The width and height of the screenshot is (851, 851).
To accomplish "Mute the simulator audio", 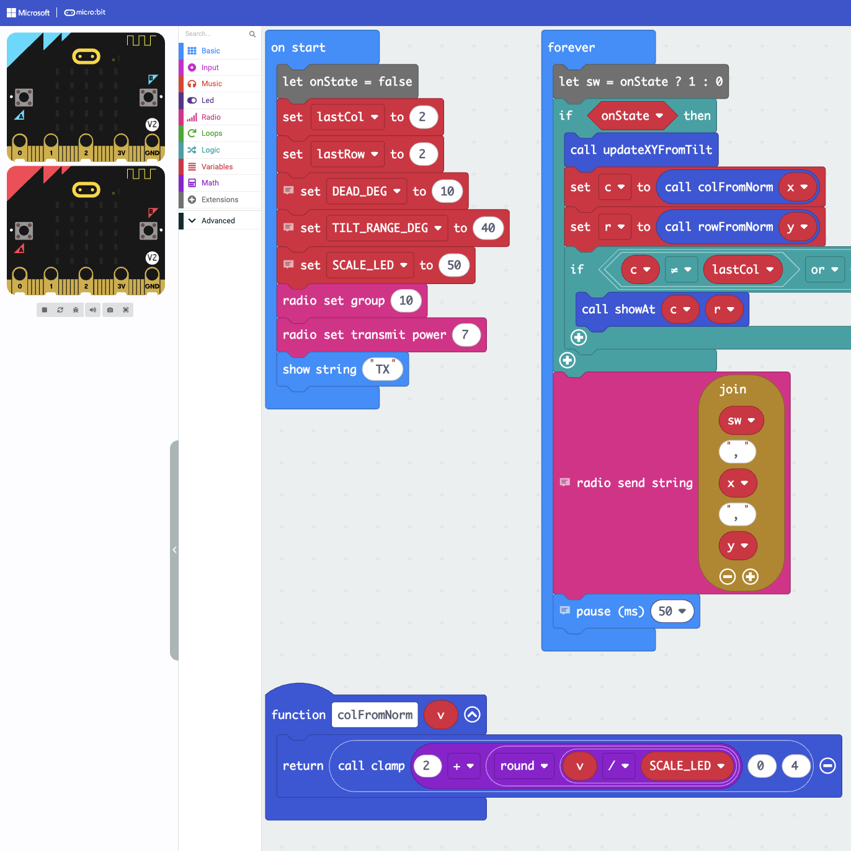I will point(92,310).
